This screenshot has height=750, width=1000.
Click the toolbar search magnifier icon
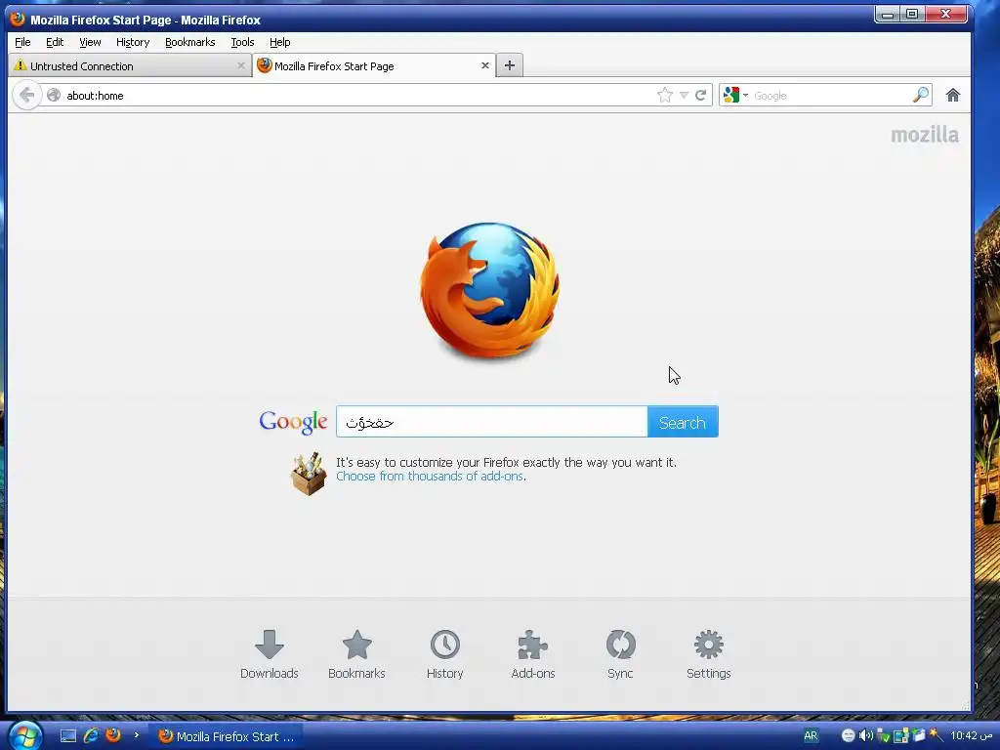[x=920, y=95]
